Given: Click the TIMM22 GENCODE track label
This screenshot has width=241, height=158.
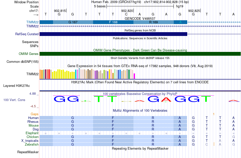Looking at the screenshot, I should click(32, 22).
